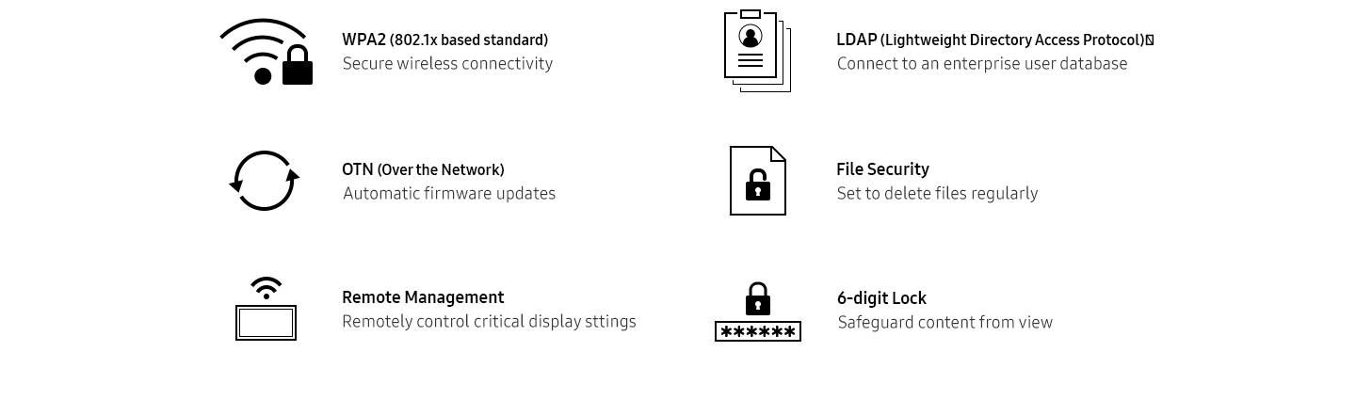Select the LDAP (Lightweight Directory Access Protocol) heading
This screenshot has width=1356, height=416.
click(x=989, y=40)
